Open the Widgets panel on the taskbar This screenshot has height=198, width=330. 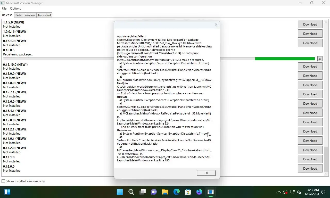coord(7,192)
